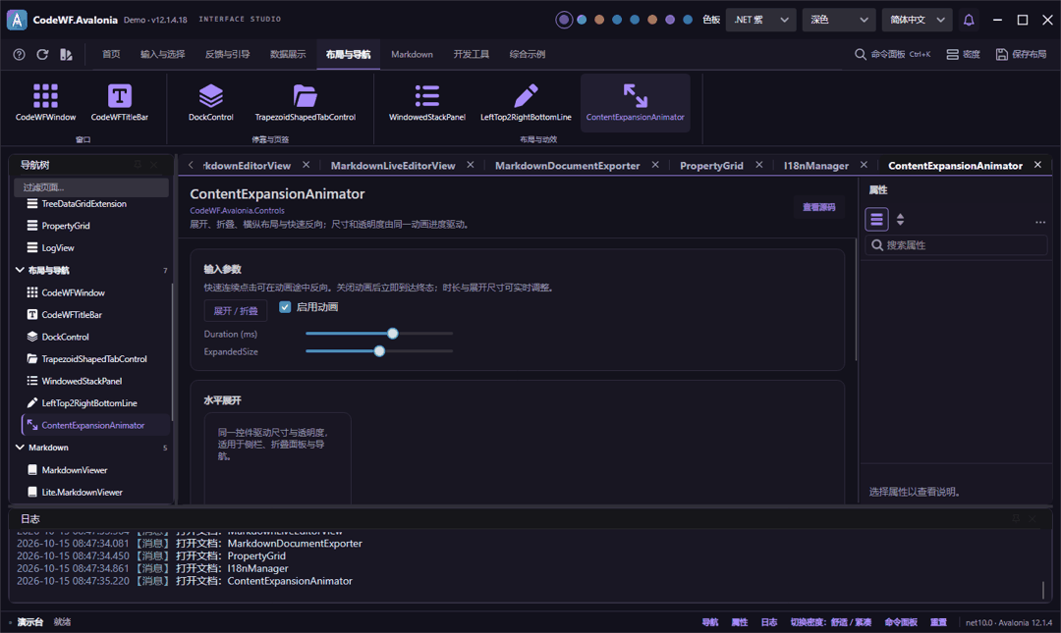The width and height of the screenshot is (1061, 633).
Task: Select the 首页 ribbon tab
Action: (111, 54)
